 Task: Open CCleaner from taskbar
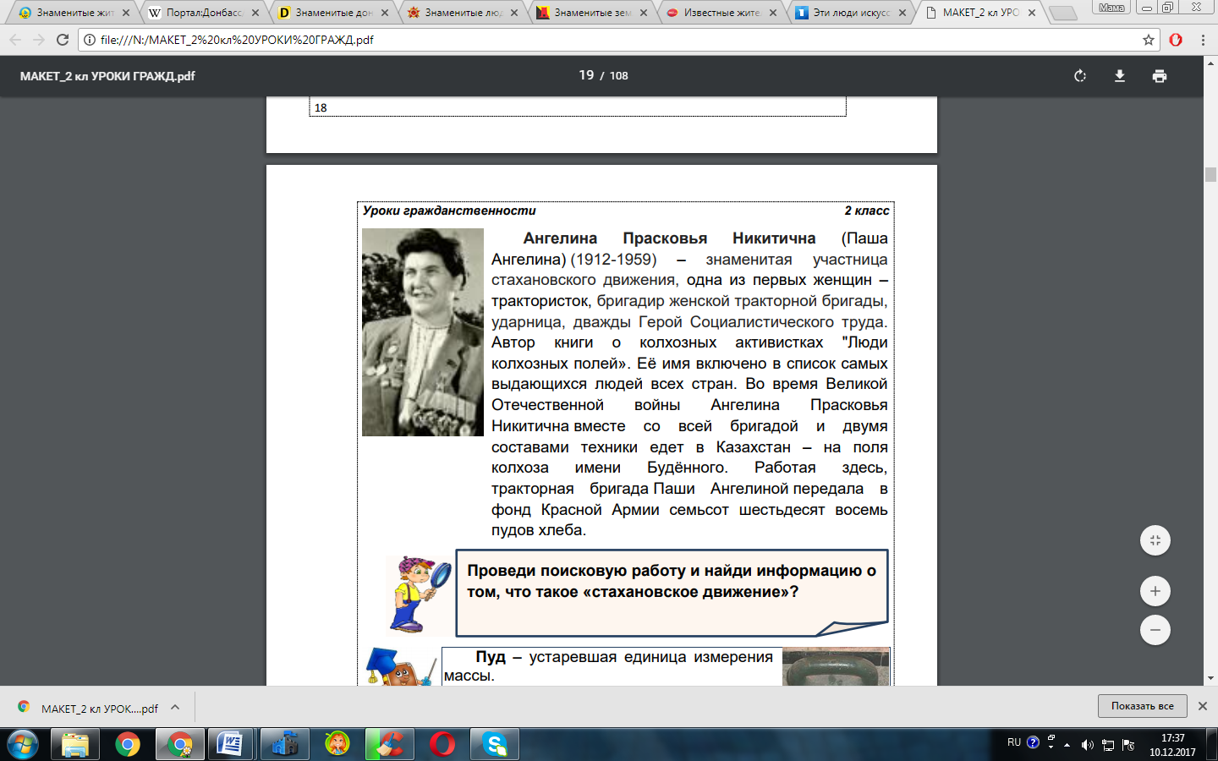[x=389, y=745]
